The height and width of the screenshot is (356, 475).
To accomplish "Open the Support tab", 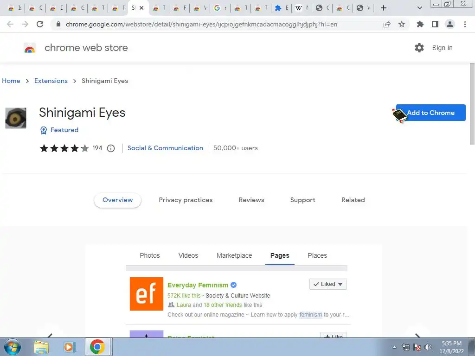I will (x=302, y=200).
